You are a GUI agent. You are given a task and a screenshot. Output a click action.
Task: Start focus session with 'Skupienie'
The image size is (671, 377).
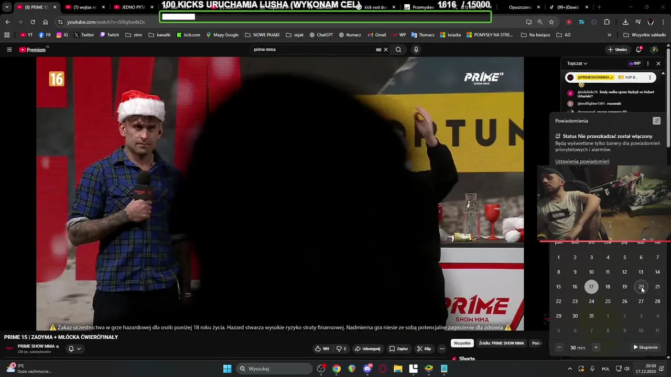(645, 347)
